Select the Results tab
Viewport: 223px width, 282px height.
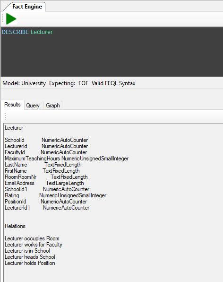[x=13, y=105]
